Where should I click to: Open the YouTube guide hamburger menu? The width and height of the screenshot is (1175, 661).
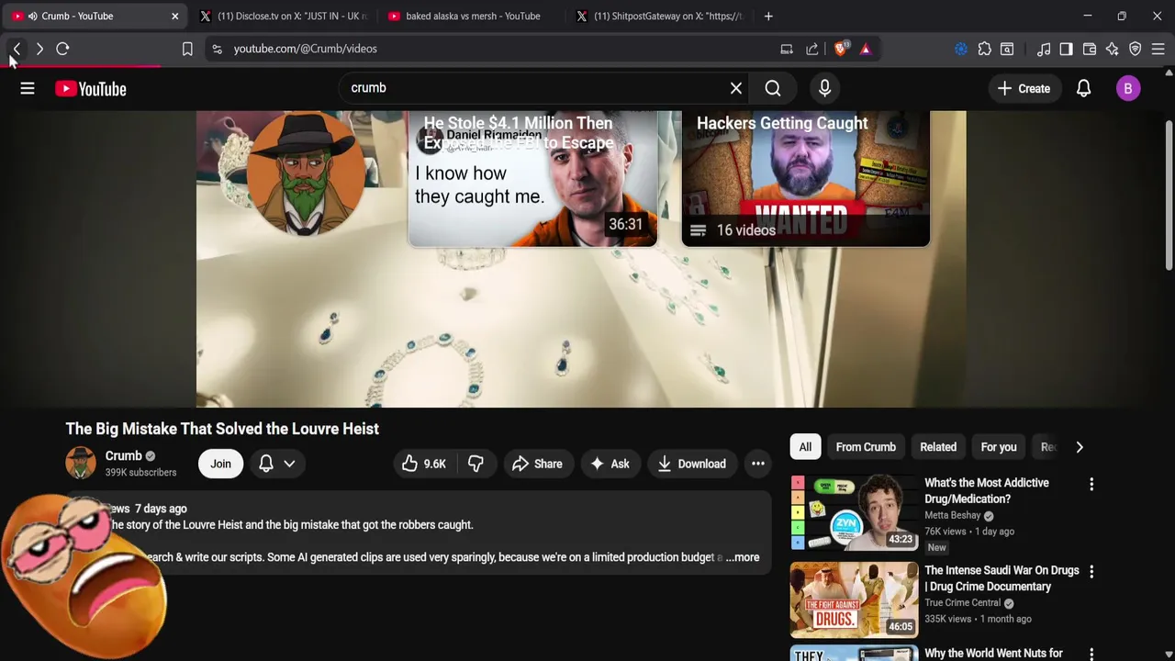pyautogui.click(x=28, y=88)
